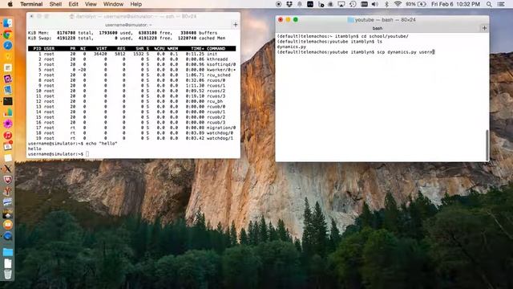Click the init process row

tap(131, 54)
